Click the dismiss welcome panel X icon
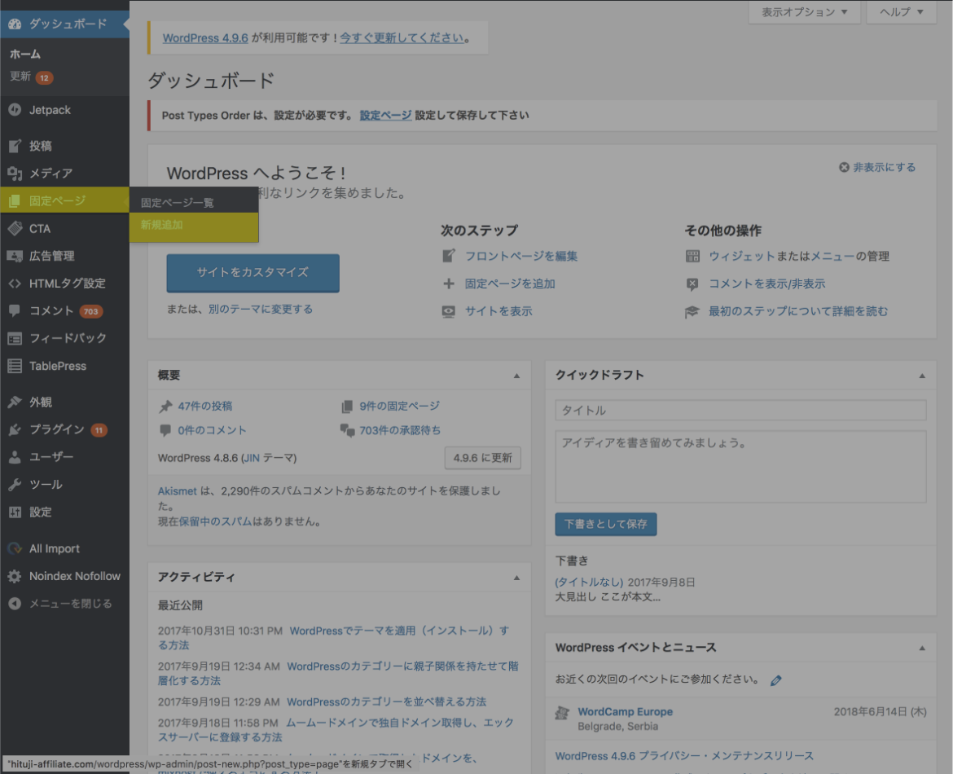The width and height of the screenshot is (953, 774). [x=844, y=167]
